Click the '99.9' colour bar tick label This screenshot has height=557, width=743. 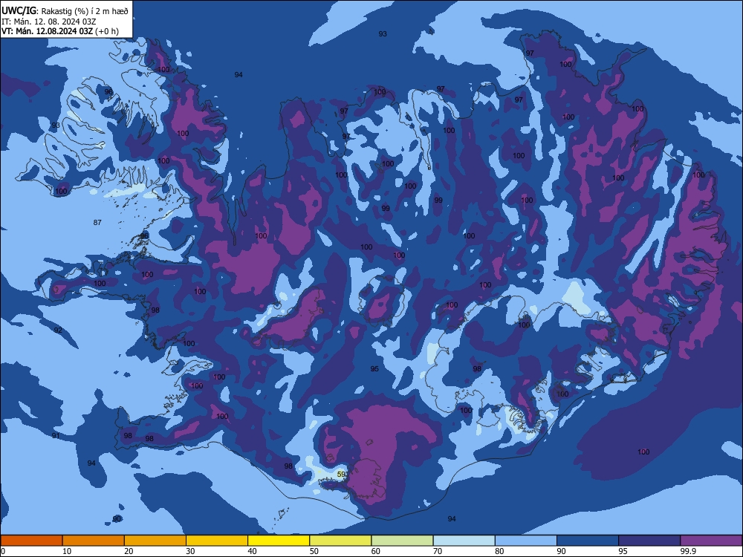pyautogui.click(x=687, y=551)
